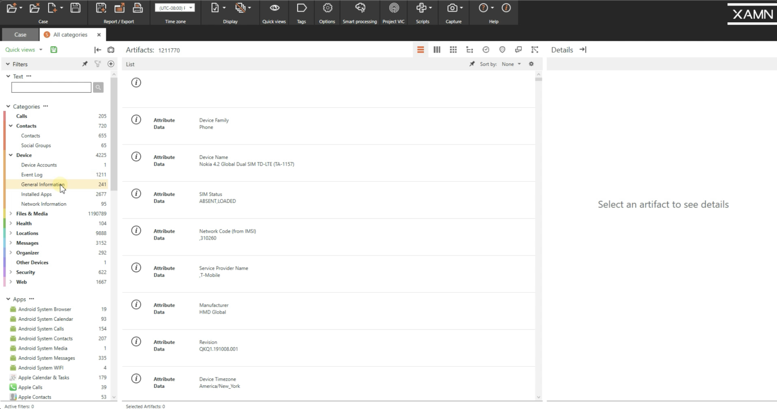Open the conversation chat view

coord(518,50)
